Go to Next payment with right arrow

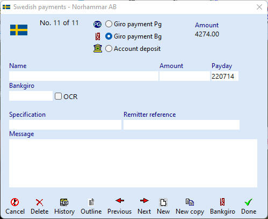click(x=144, y=201)
